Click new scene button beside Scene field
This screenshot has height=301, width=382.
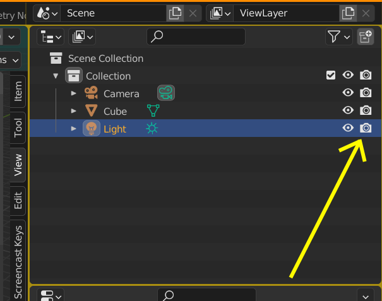click(x=175, y=13)
